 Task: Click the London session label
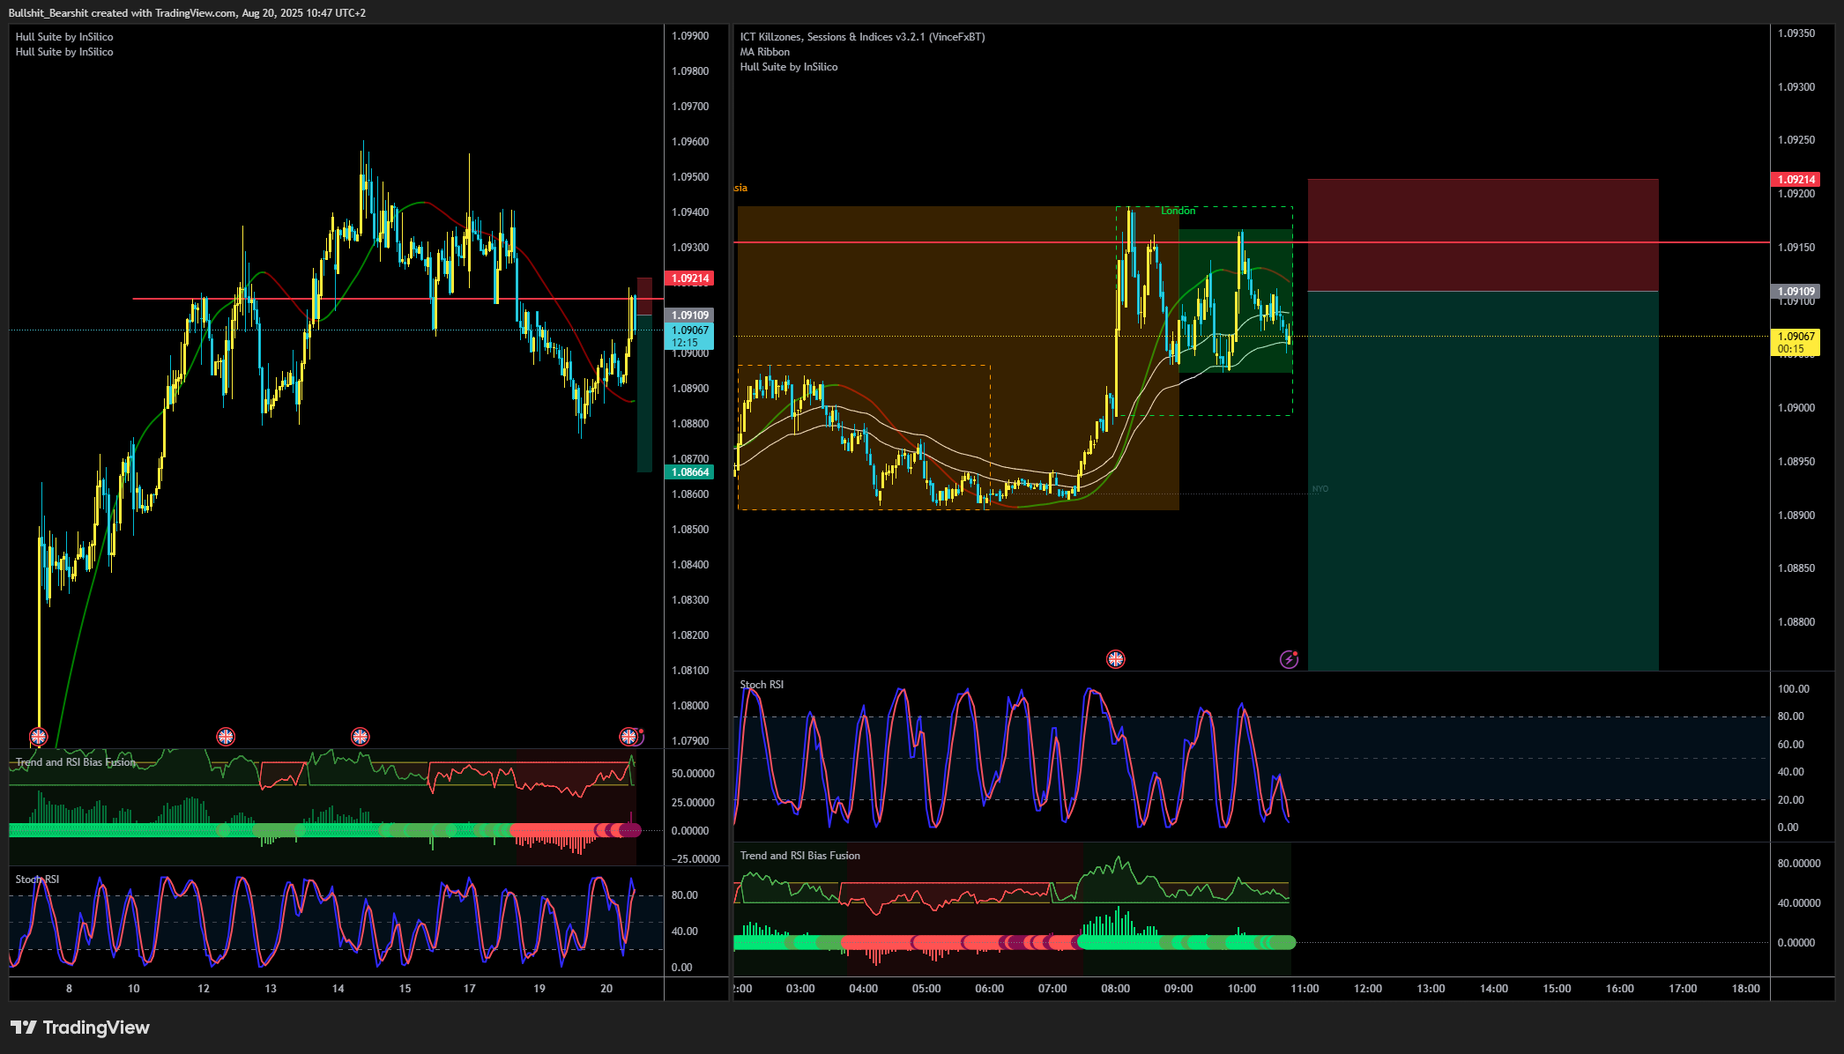tap(1178, 211)
